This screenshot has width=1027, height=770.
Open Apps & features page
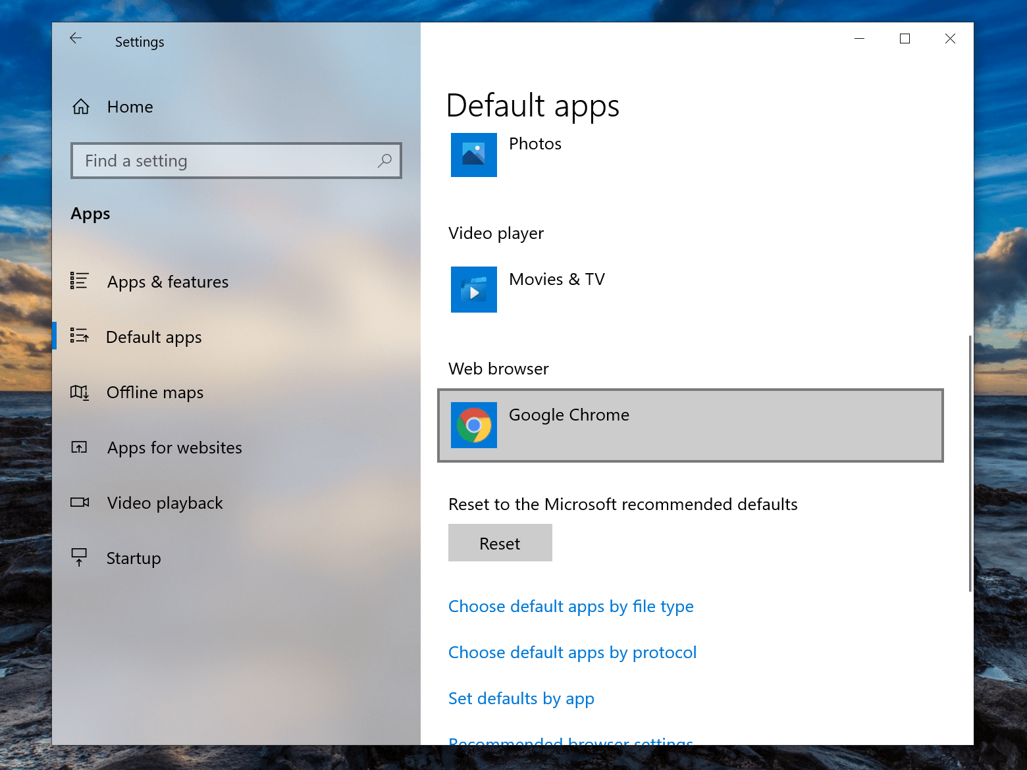[x=236, y=282]
